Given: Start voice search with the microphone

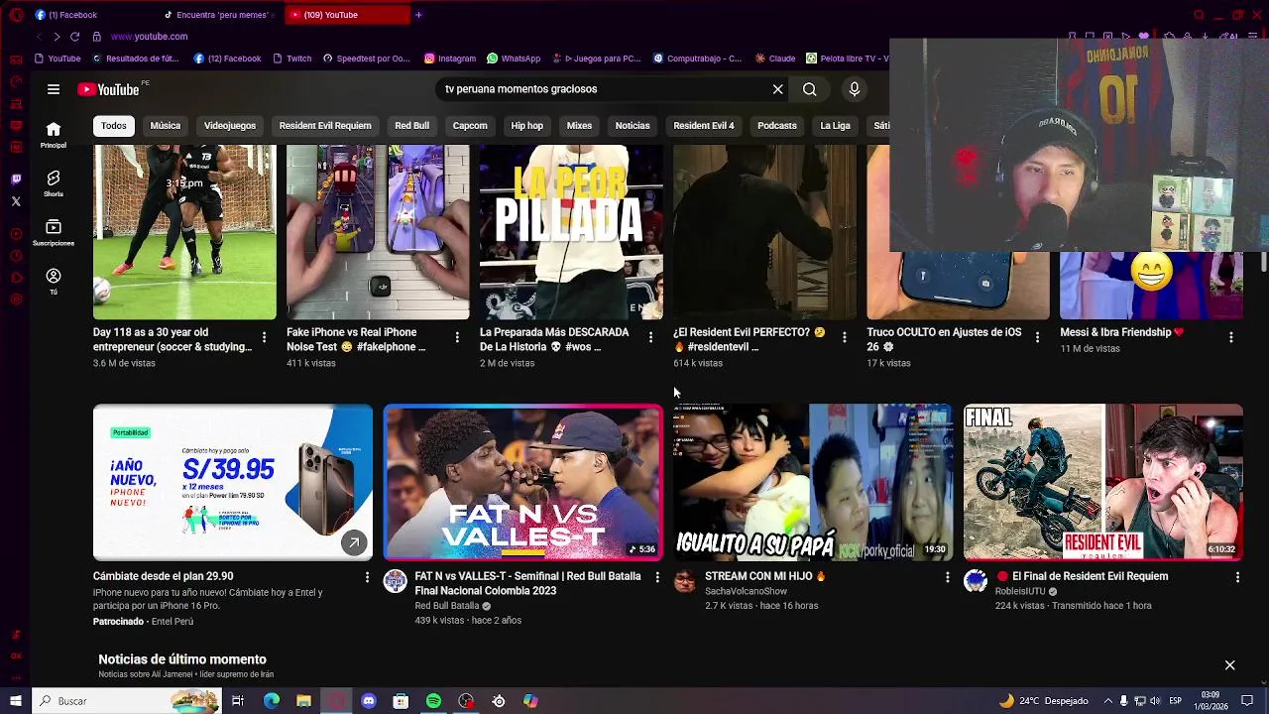Looking at the screenshot, I should [x=855, y=89].
